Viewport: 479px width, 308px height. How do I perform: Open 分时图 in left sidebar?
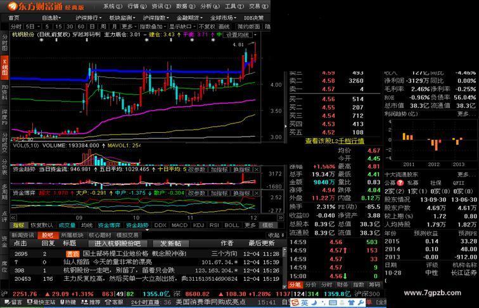point(4,43)
